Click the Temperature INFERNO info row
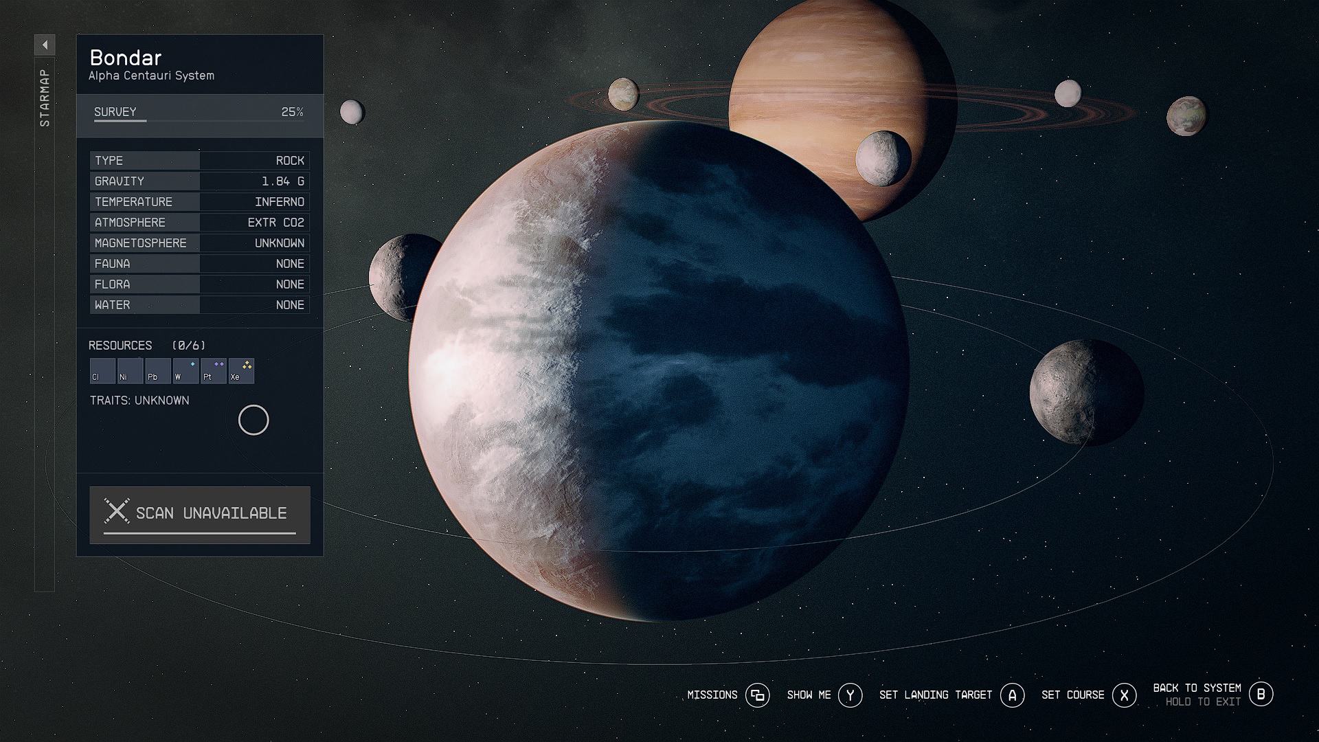This screenshot has width=1319, height=742. tap(199, 201)
